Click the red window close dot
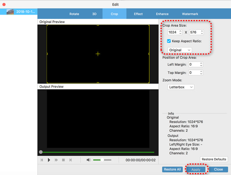 point(4,4)
